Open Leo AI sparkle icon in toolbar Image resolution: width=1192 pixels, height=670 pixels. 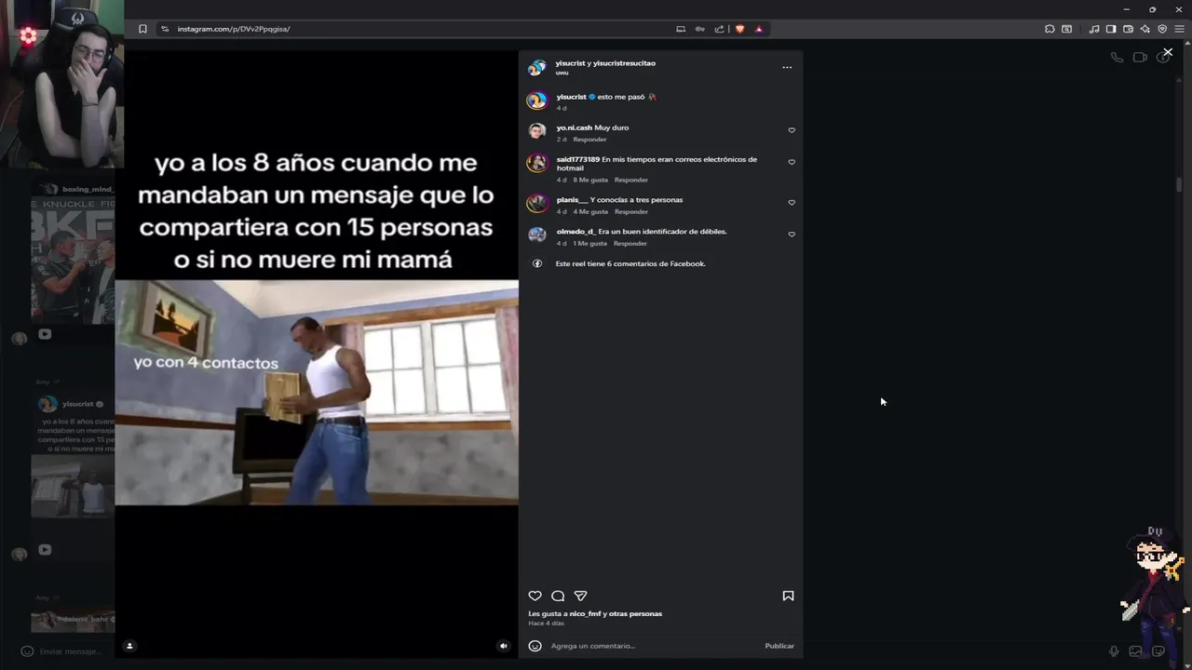pos(1145,29)
